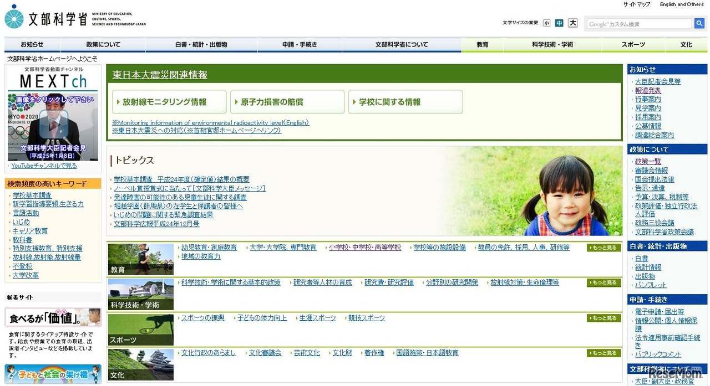Expand もっと見る in the 文化 row

click(603, 353)
